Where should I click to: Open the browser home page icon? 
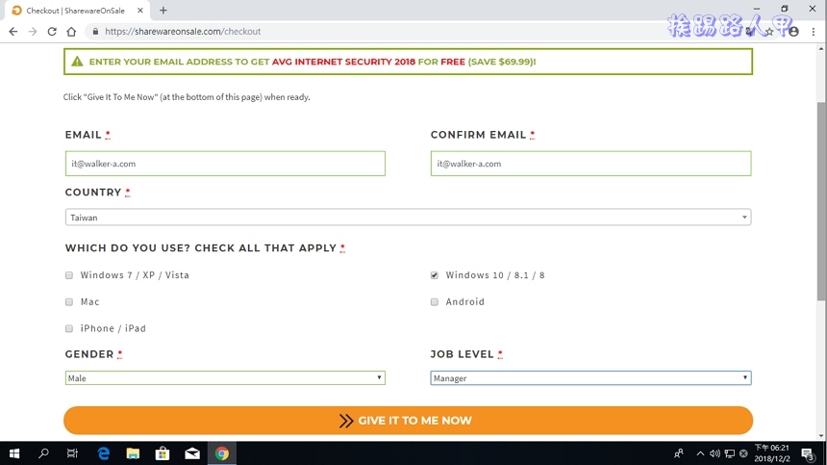coord(71,32)
